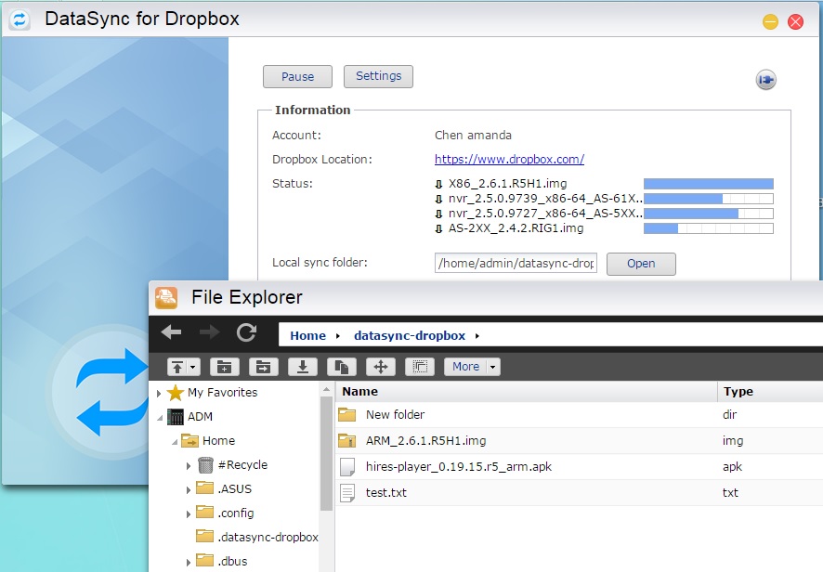Click the unlink account plug icon
Image resolution: width=823 pixels, height=572 pixels.
coord(765,80)
